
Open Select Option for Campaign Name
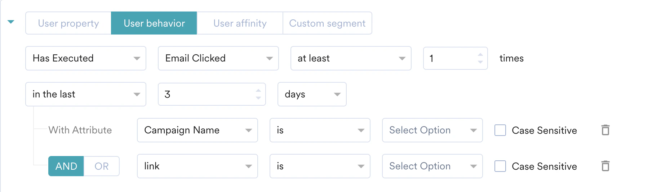432,130
